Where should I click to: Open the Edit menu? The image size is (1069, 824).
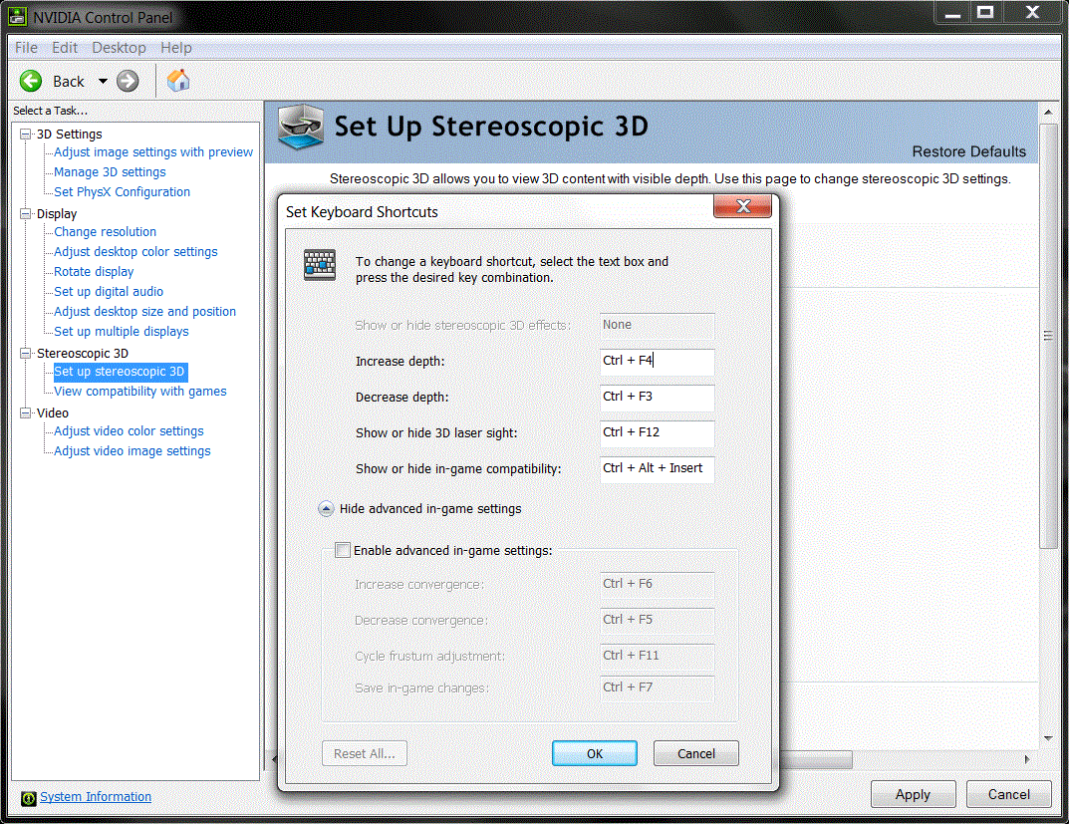(x=65, y=48)
